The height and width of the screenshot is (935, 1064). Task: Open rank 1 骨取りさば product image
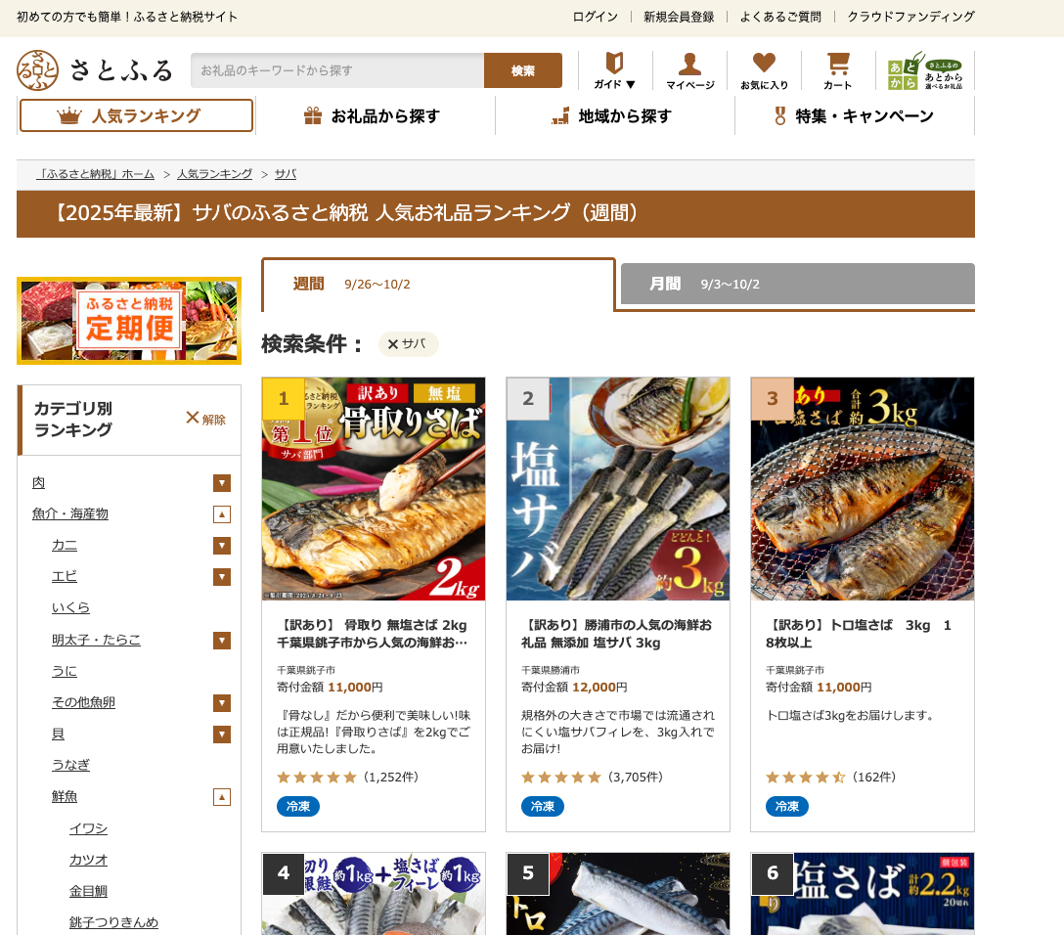point(374,489)
